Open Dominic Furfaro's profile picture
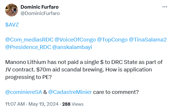The width and height of the screenshot is (173, 112). [12, 10]
